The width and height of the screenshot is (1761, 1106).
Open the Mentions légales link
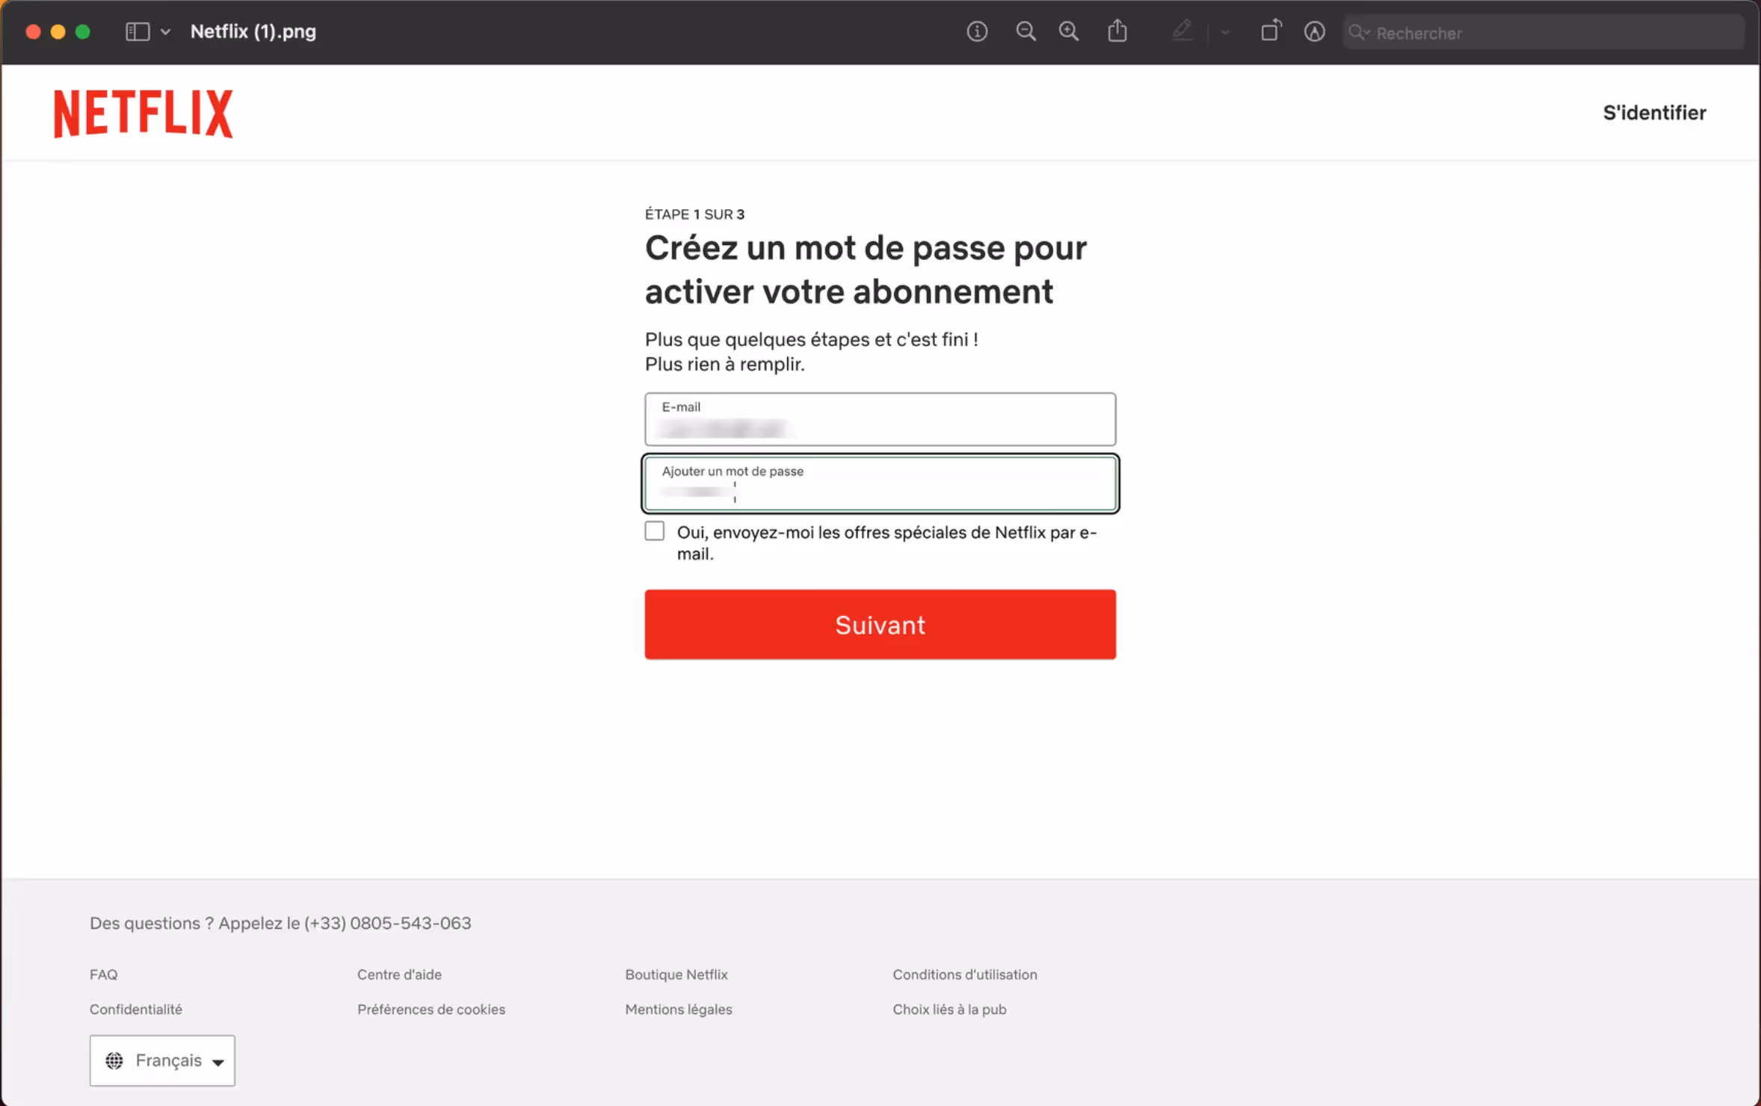tap(679, 1010)
